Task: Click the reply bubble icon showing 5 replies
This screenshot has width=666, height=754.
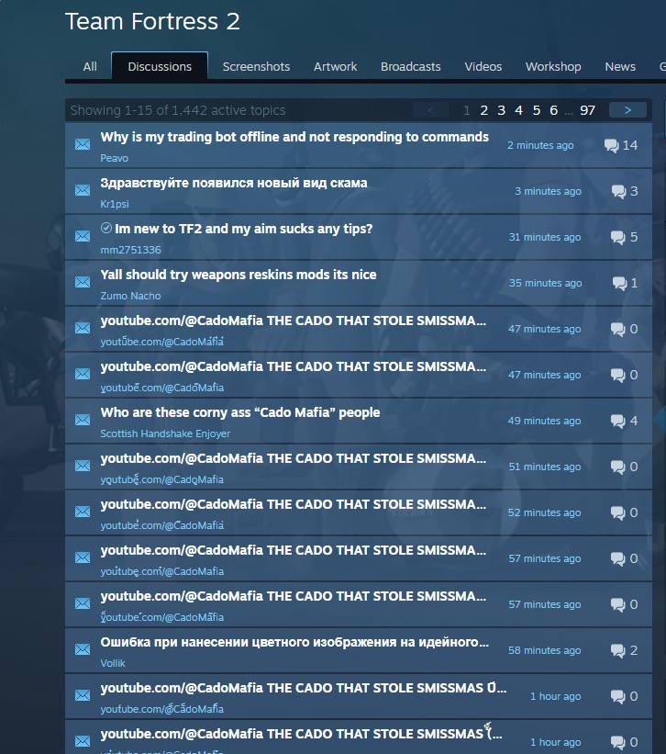Action: [x=618, y=237]
